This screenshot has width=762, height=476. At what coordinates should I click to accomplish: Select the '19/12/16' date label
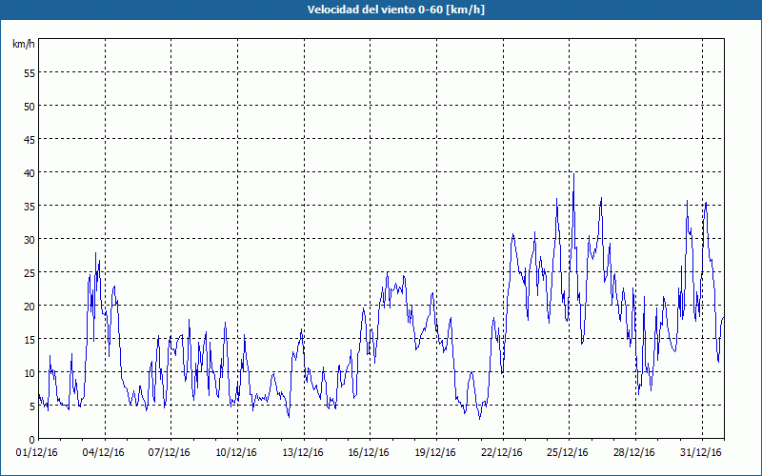tap(435, 453)
